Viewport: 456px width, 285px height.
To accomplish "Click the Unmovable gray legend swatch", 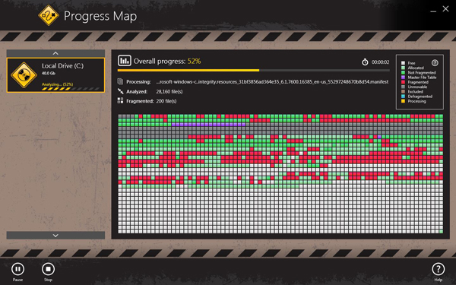I will [403, 87].
